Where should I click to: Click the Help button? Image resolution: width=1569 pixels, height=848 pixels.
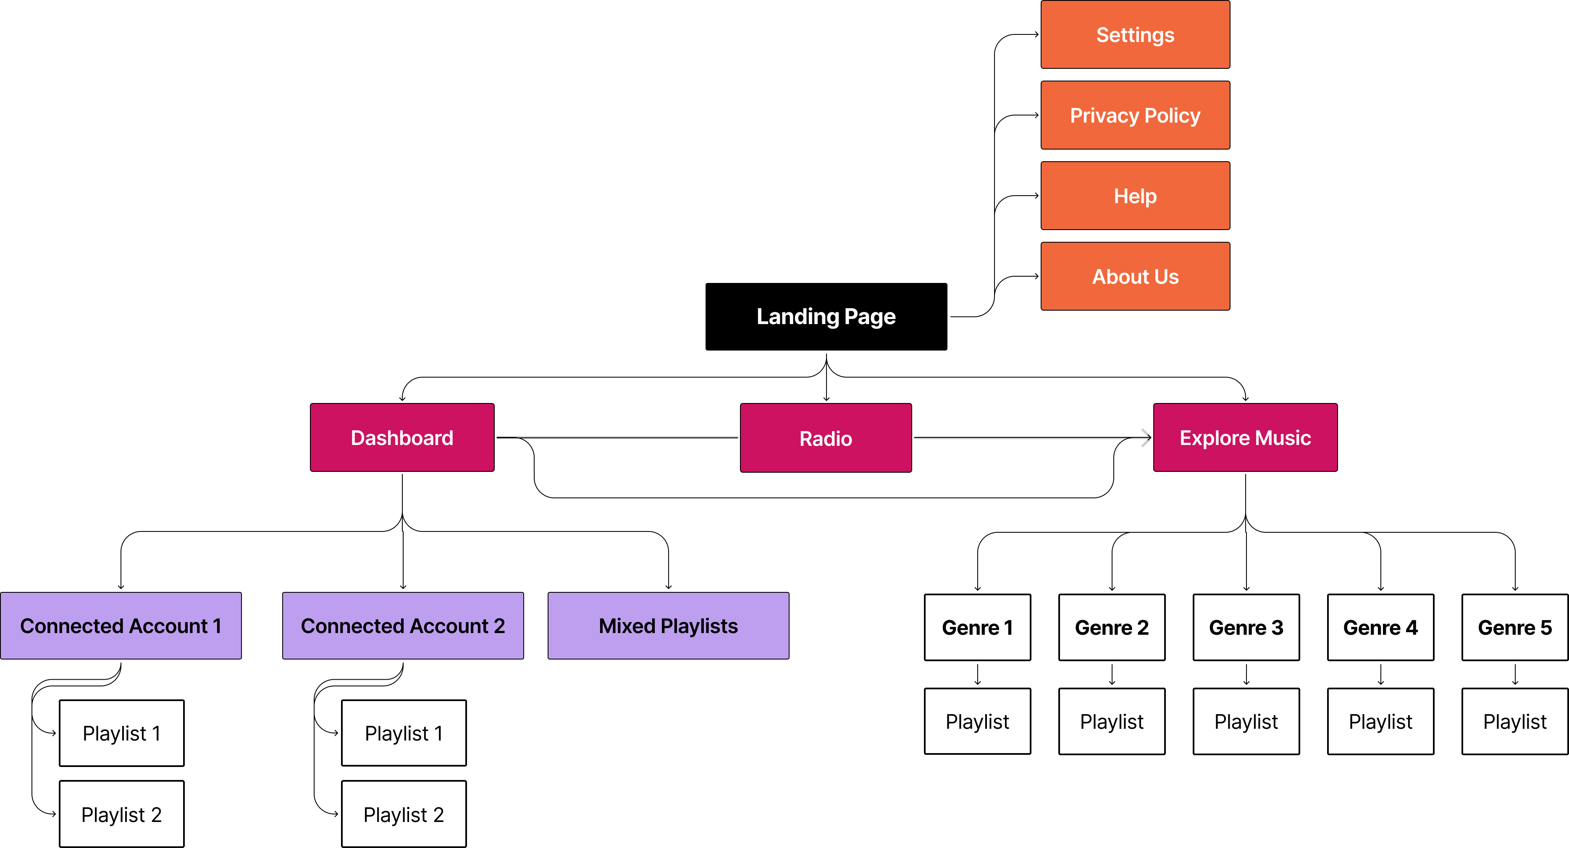tap(1136, 196)
